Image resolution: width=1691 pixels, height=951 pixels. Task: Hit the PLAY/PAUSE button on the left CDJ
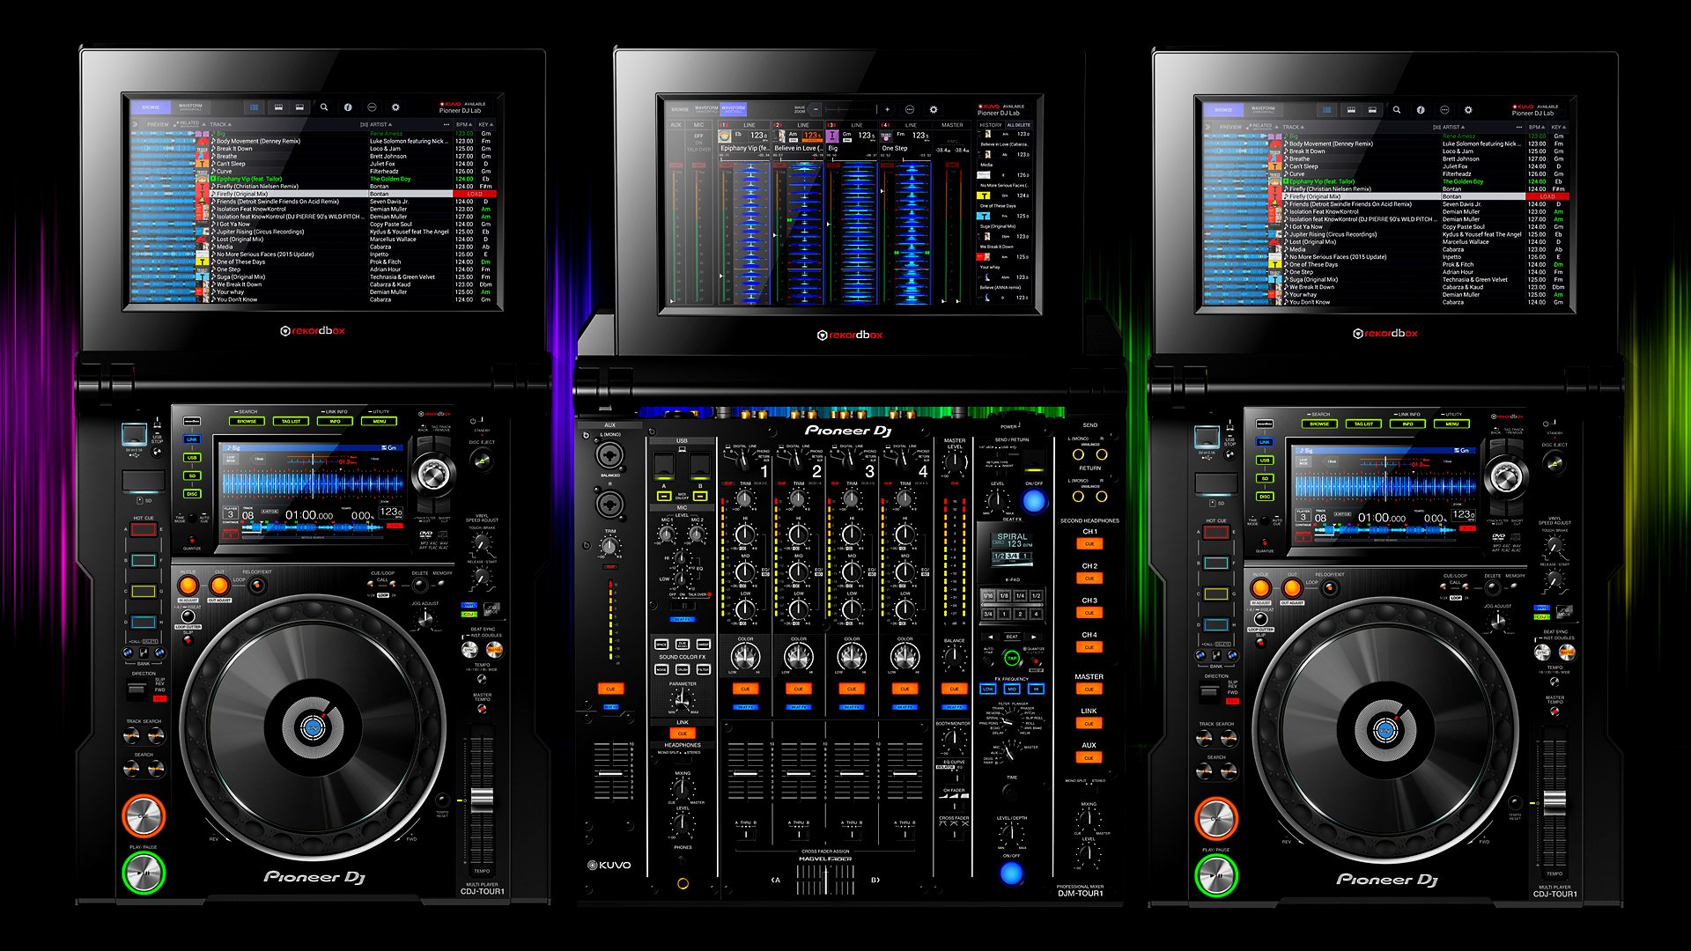(x=144, y=873)
